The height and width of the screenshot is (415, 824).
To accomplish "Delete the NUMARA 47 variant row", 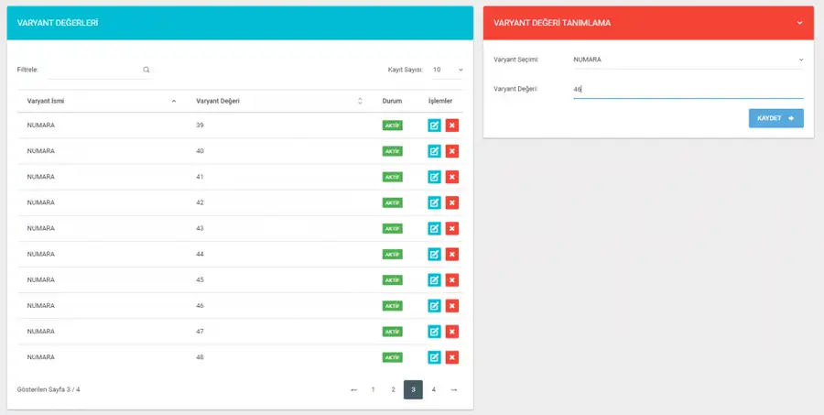I will tap(452, 332).
